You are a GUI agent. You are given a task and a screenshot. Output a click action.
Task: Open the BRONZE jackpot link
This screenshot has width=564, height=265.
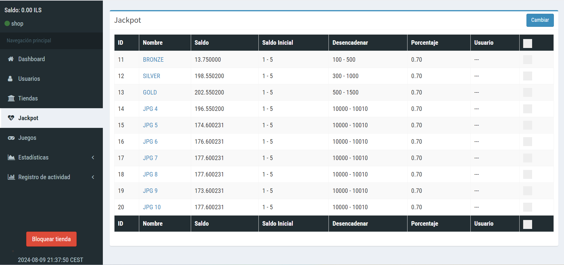coord(153,60)
